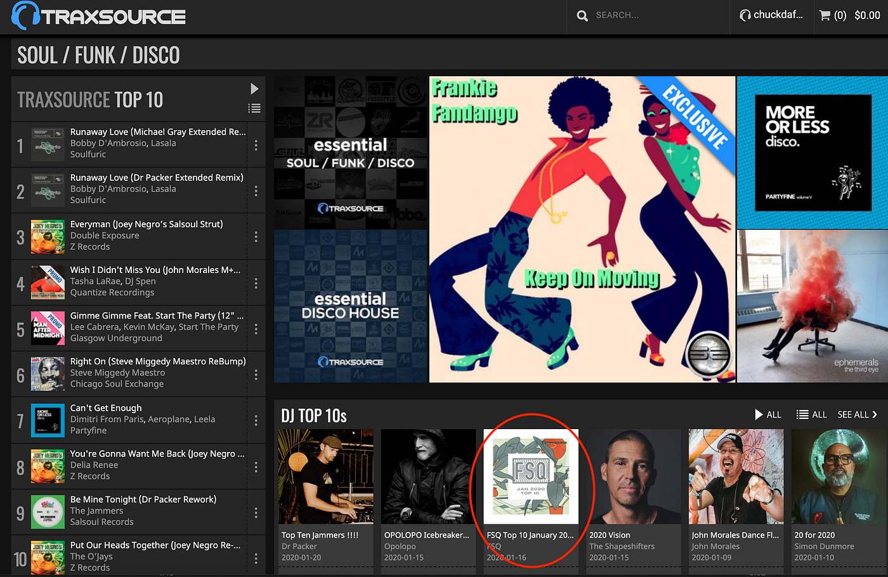The width and height of the screenshot is (888, 577).
Task: Click the cart total $0.00
Action: point(867,15)
